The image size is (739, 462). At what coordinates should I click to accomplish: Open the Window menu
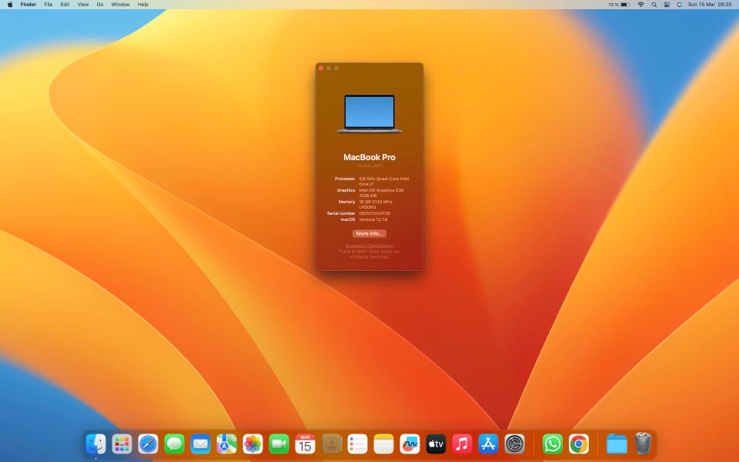[120, 5]
